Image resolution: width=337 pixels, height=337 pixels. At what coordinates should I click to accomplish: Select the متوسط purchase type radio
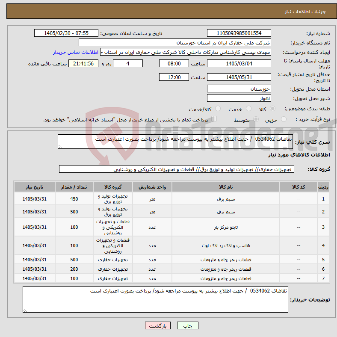coord(256,119)
